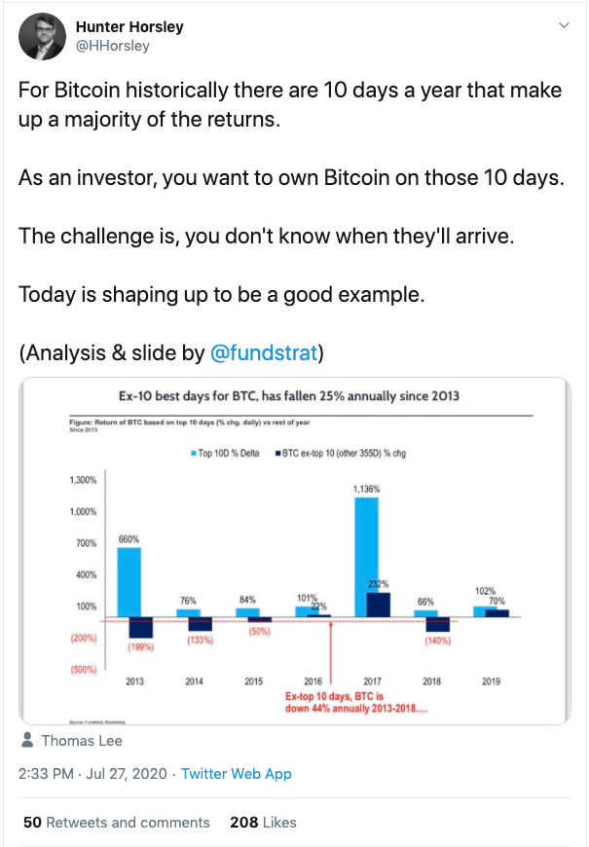Click the tagged person icon
The width and height of the screenshot is (589, 847).
pos(27,740)
